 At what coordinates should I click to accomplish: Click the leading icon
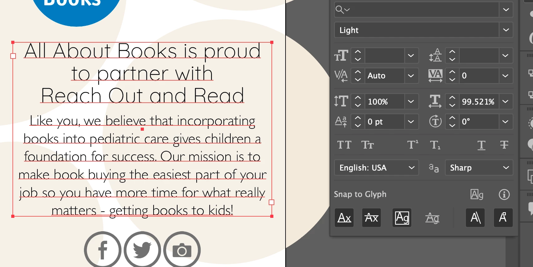[x=435, y=55]
